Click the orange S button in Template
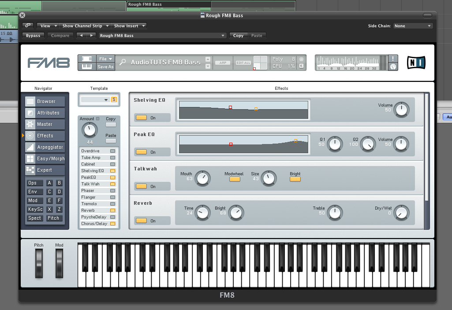This screenshot has width=452, height=310. point(114,100)
